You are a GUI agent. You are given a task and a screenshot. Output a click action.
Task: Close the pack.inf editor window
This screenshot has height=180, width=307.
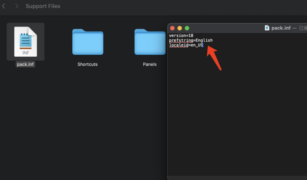(x=172, y=28)
